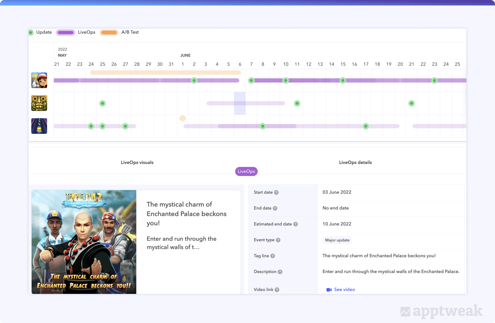This screenshot has width=495, height=323.
Task: Select the Temple Run 2 app icon
Action: pyautogui.click(x=39, y=103)
